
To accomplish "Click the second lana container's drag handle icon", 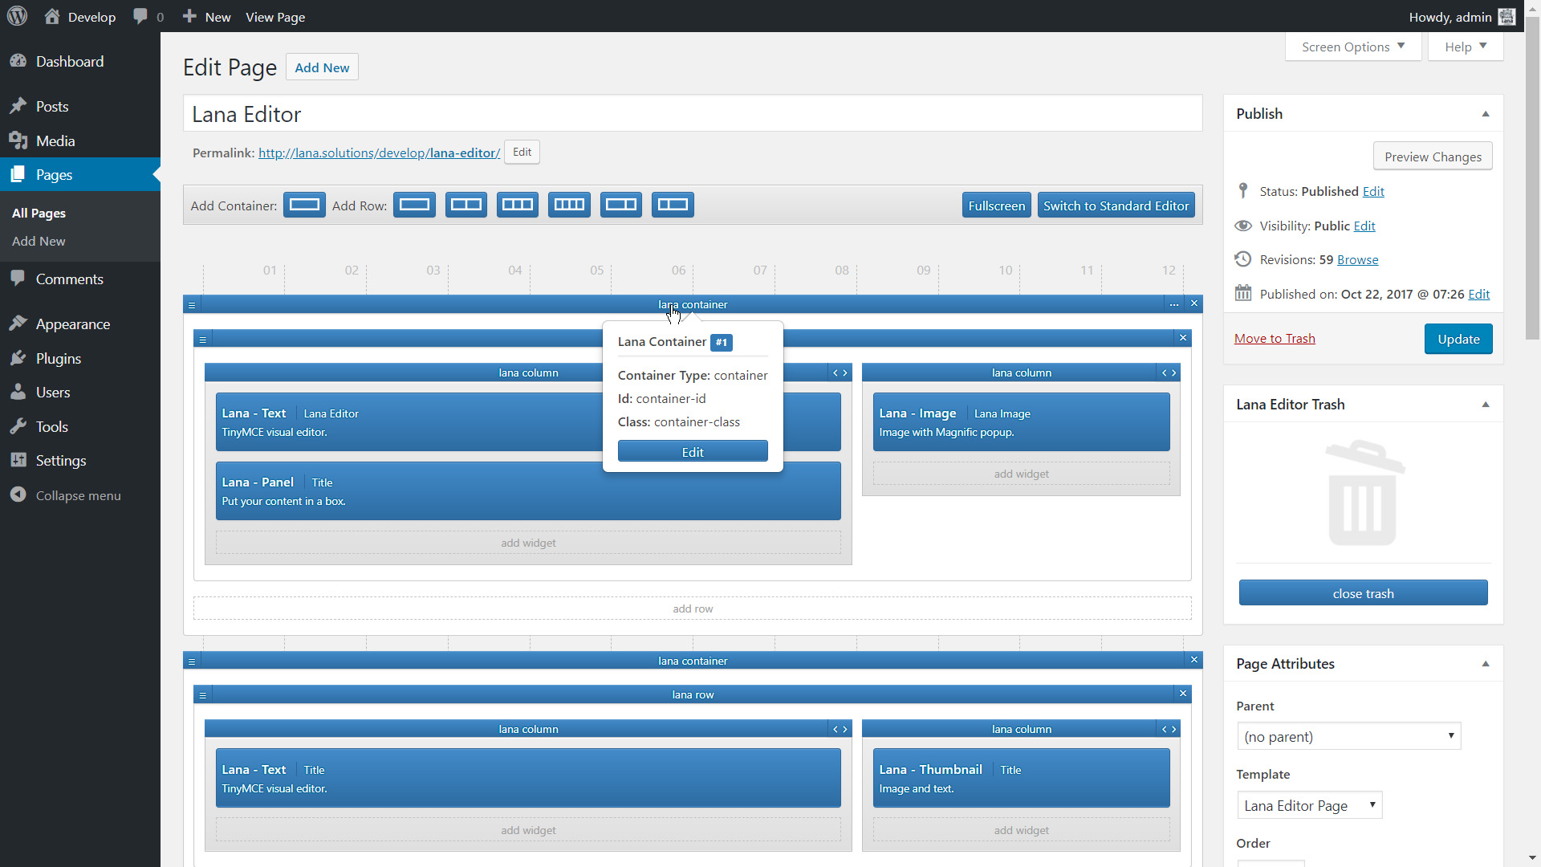I will click(192, 661).
